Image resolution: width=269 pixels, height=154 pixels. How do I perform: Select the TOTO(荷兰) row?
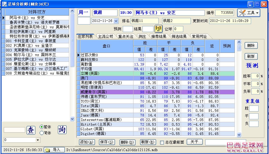point(157,101)
